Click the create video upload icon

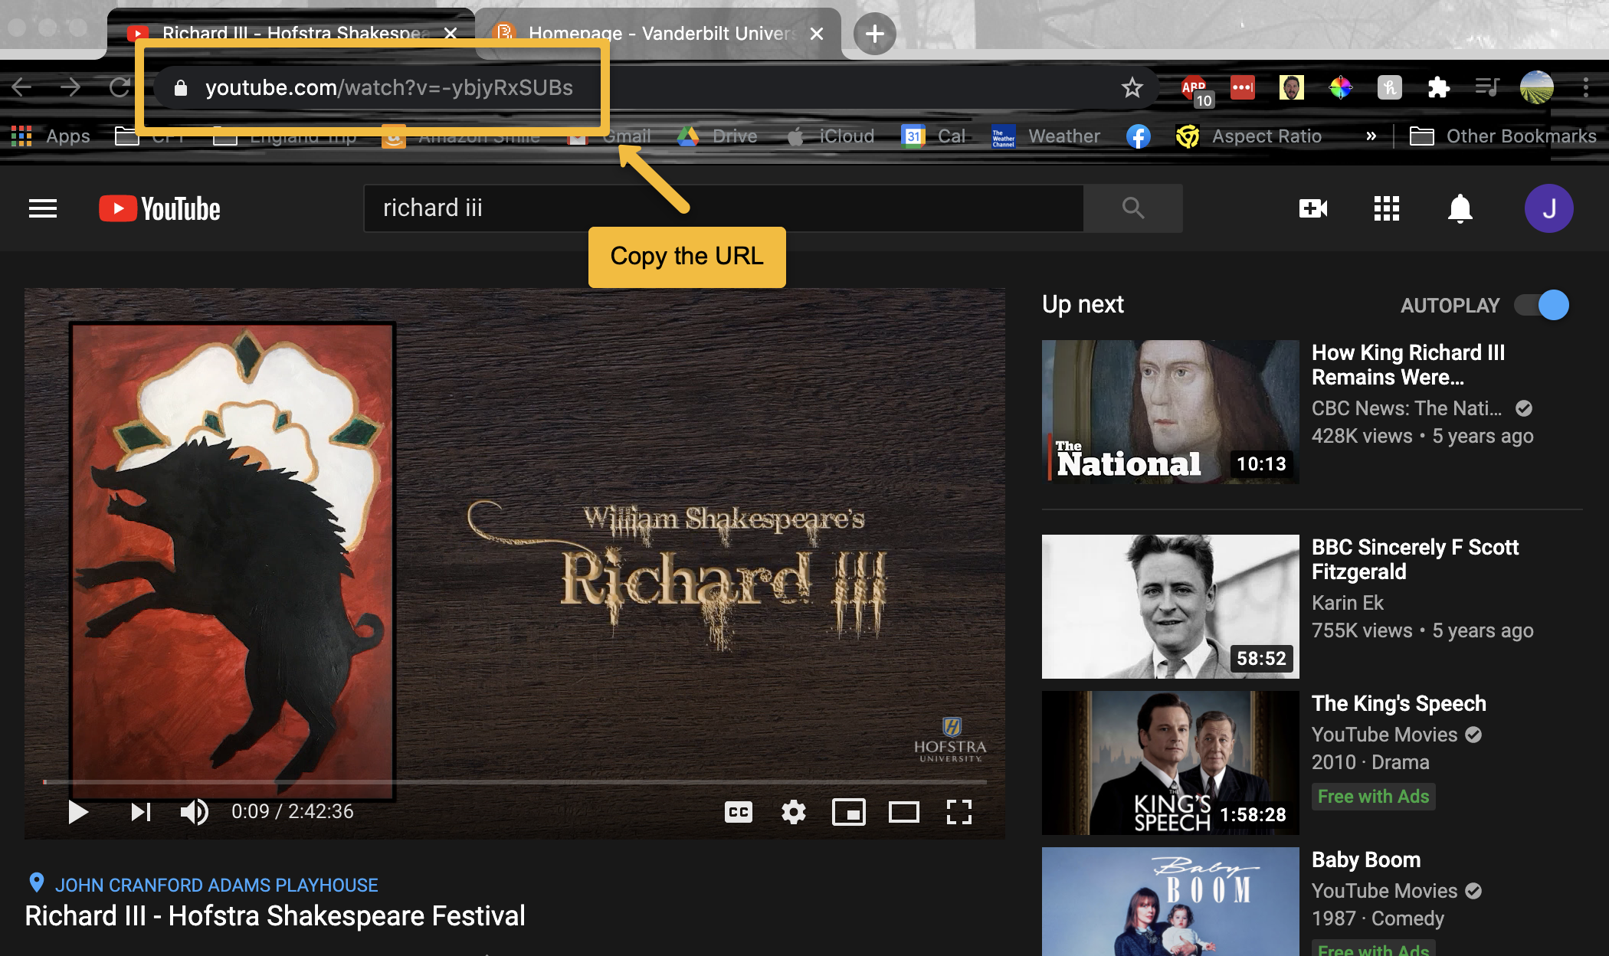1314,208
